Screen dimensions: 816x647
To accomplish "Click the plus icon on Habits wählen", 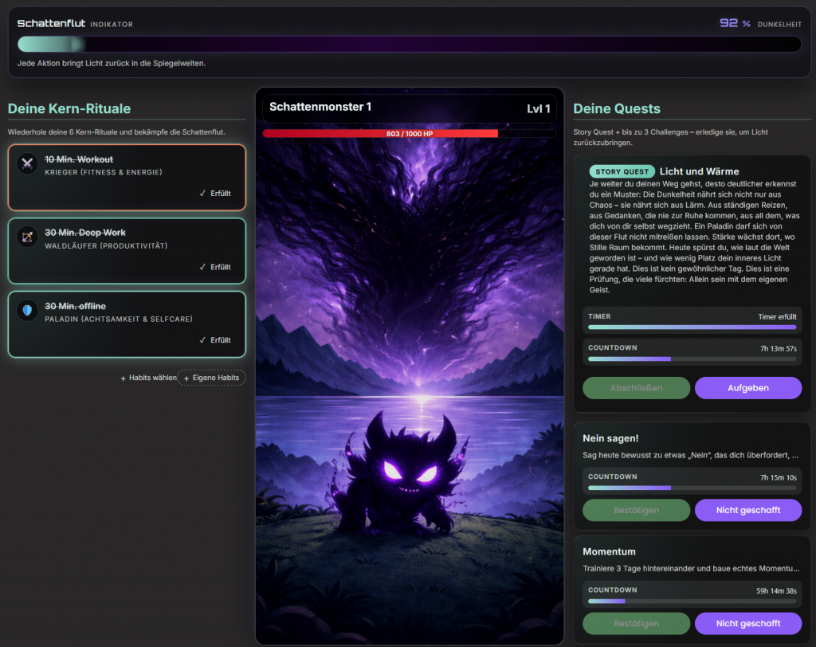I will [x=123, y=377].
